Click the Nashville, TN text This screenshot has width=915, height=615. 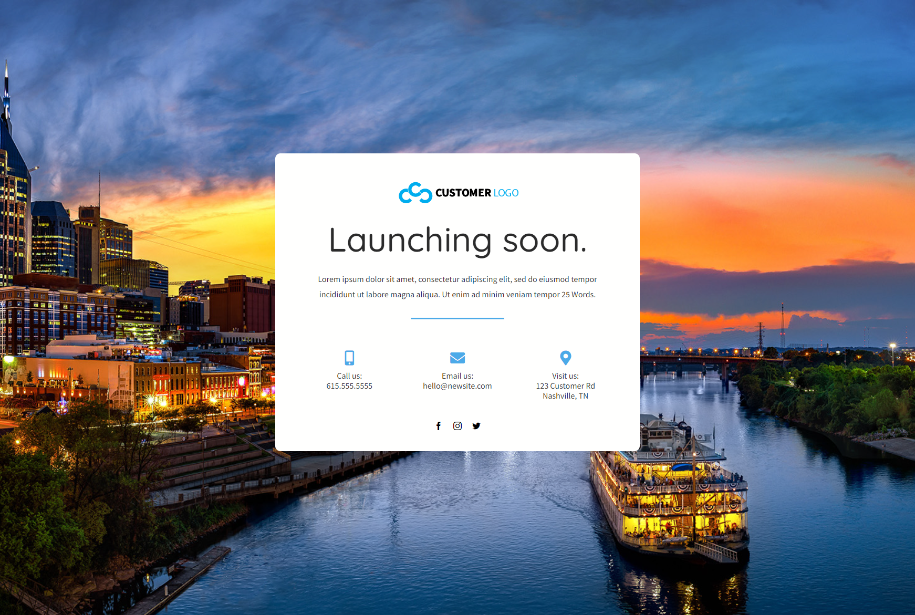pos(565,396)
